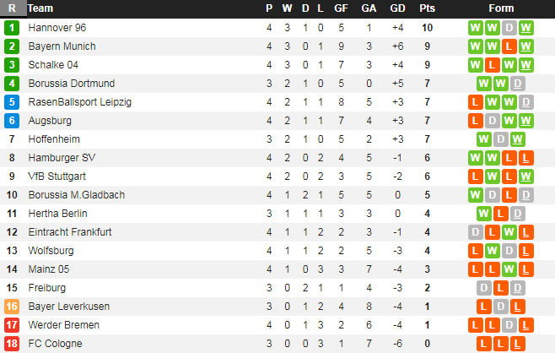Screen dimensions: 555x353
Task: Open the Hoffenheim team link
Action: tap(53, 139)
